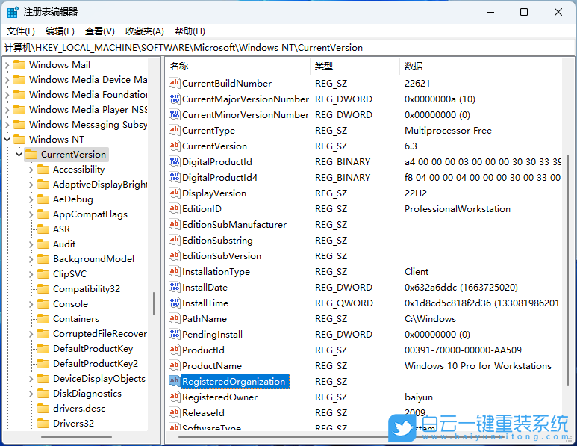This screenshot has width=577, height=446.
Task: Click the InstallDate DWORD icon
Action: point(175,287)
